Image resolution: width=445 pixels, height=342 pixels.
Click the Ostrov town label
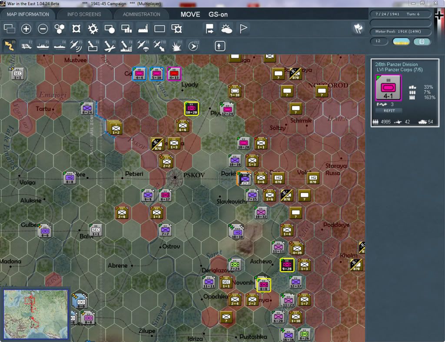pyautogui.click(x=171, y=246)
